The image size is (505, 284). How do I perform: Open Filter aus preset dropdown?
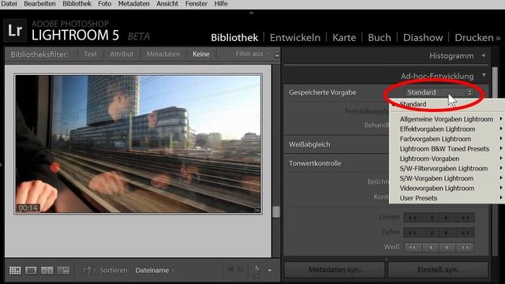[252, 54]
